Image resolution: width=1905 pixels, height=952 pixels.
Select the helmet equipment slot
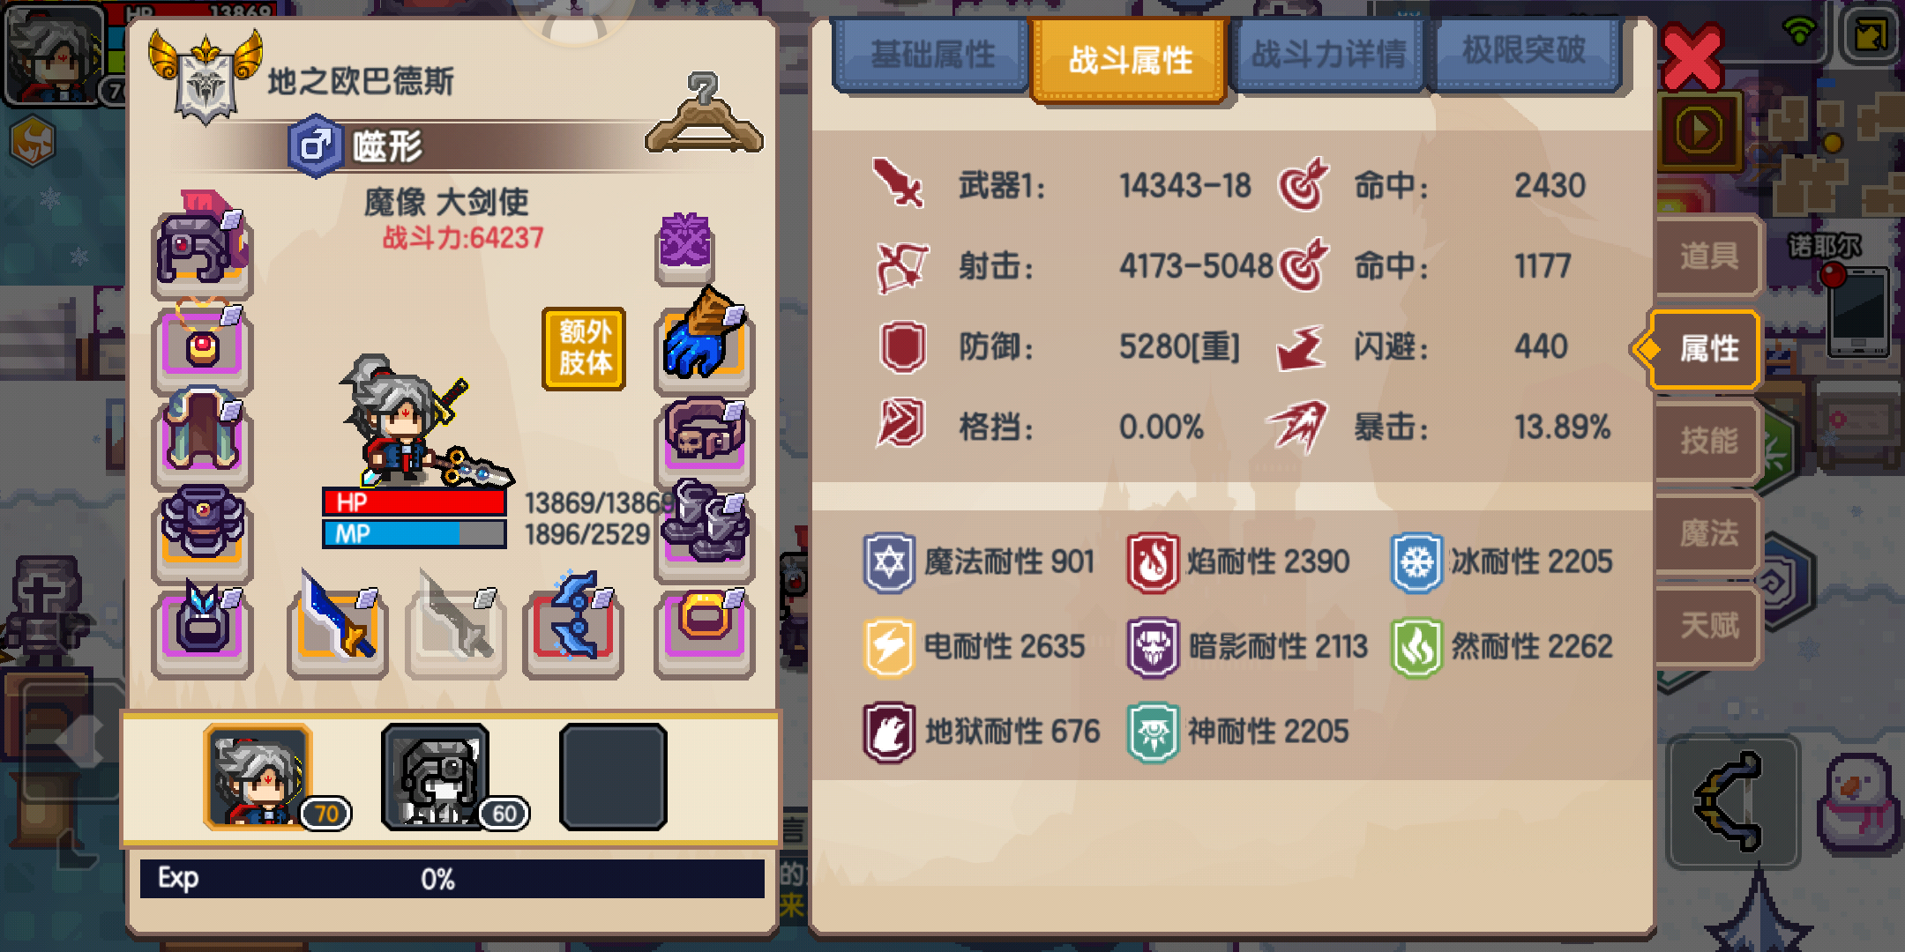click(x=202, y=249)
